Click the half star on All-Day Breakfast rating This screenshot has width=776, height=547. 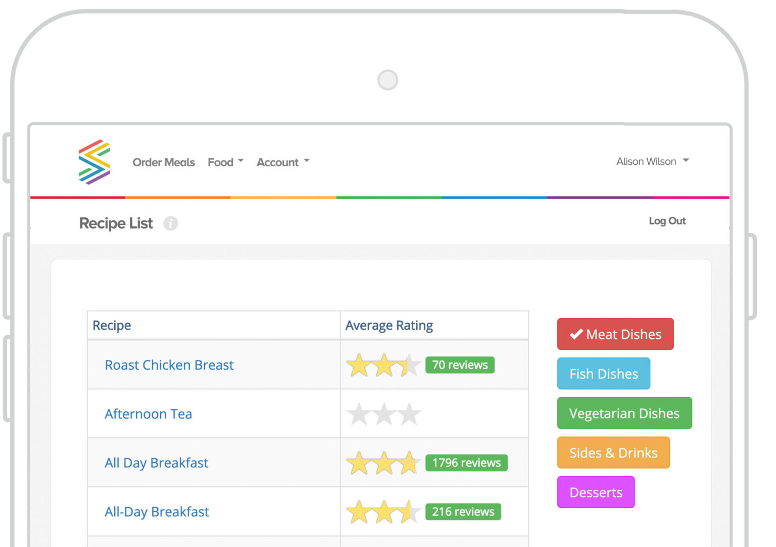407,512
